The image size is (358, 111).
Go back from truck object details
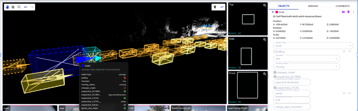pos(273,12)
